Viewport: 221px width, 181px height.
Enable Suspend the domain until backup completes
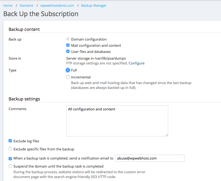(10, 166)
